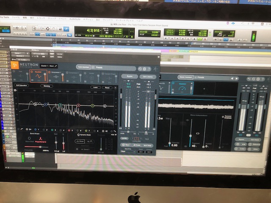Viewport: 271px width, 203px height.
Task: Toggle Maximizer module power in Ozone
Action: (x=173, y=83)
